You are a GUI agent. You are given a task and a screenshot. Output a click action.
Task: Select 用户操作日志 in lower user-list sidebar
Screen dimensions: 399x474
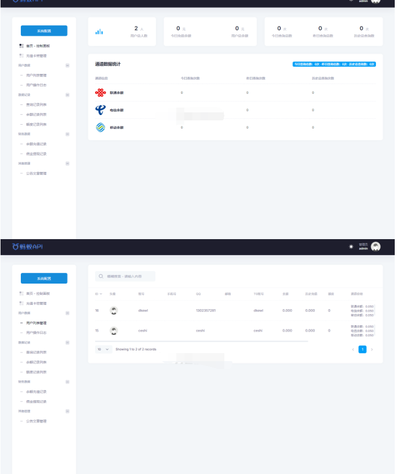pyautogui.click(x=36, y=333)
